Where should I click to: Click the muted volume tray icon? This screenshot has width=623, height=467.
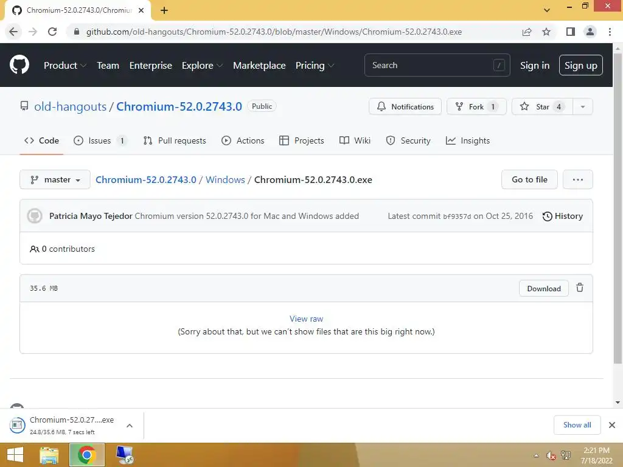tap(551, 455)
